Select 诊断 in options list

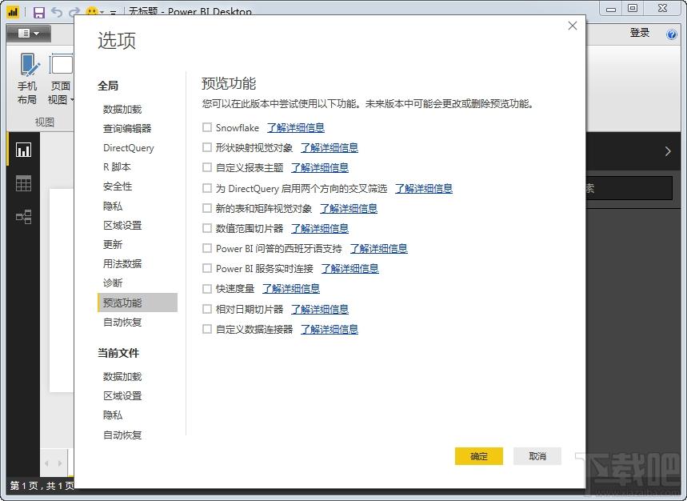(x=113, y=283)
